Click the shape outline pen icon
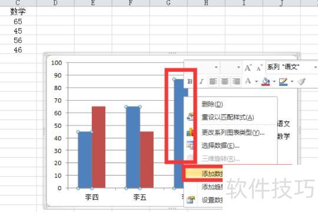 [x=283, y=81]
